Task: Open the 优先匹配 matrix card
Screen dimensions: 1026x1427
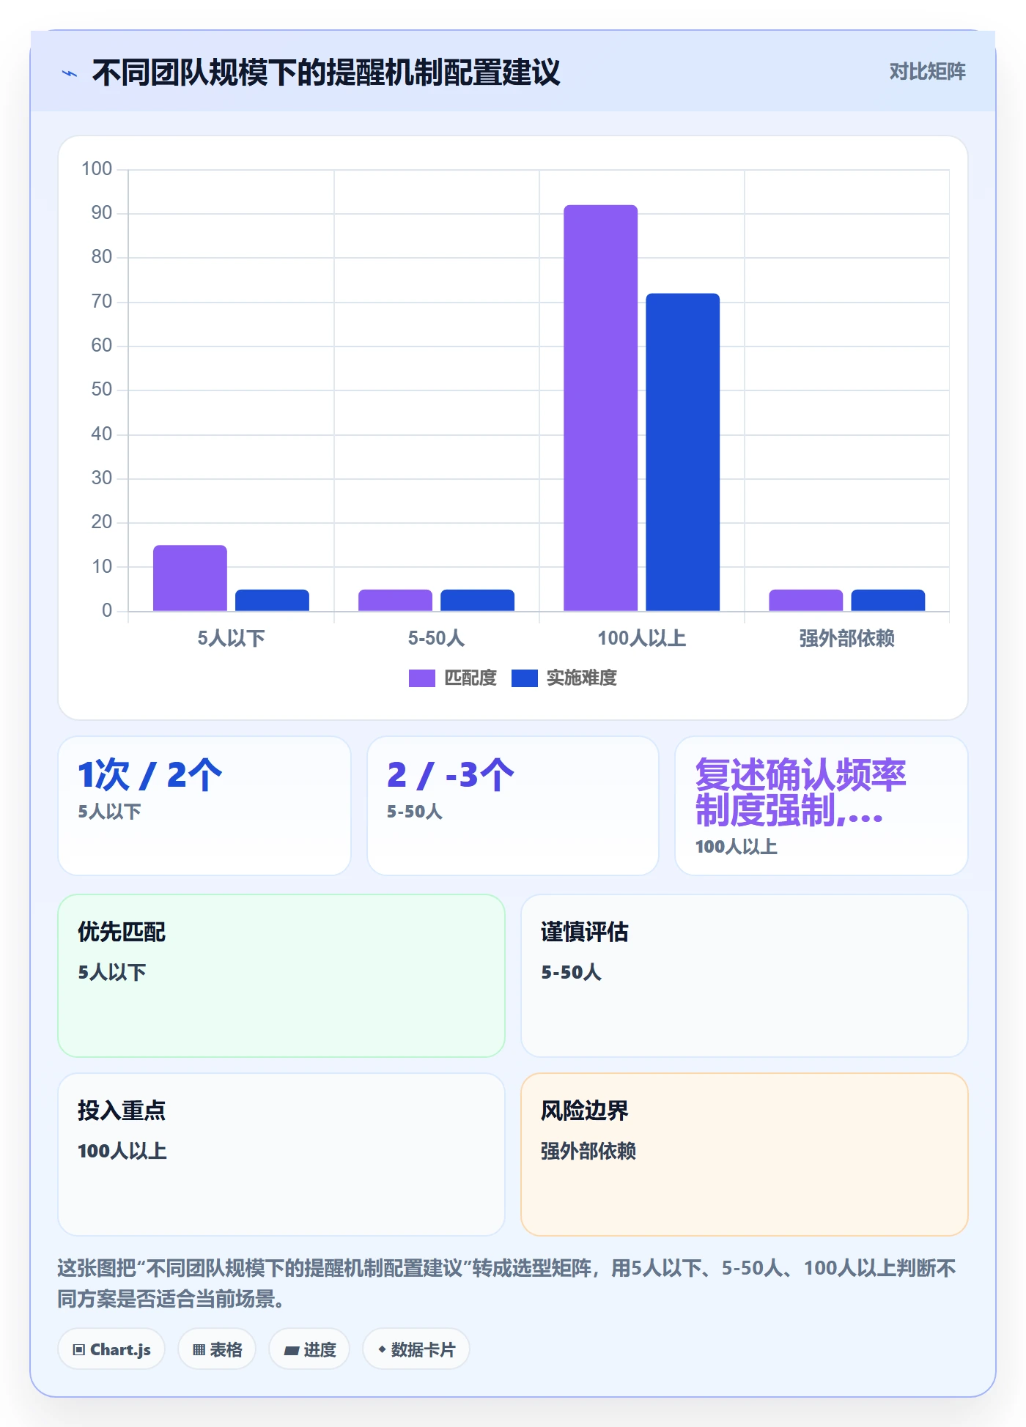Action: 281,976
